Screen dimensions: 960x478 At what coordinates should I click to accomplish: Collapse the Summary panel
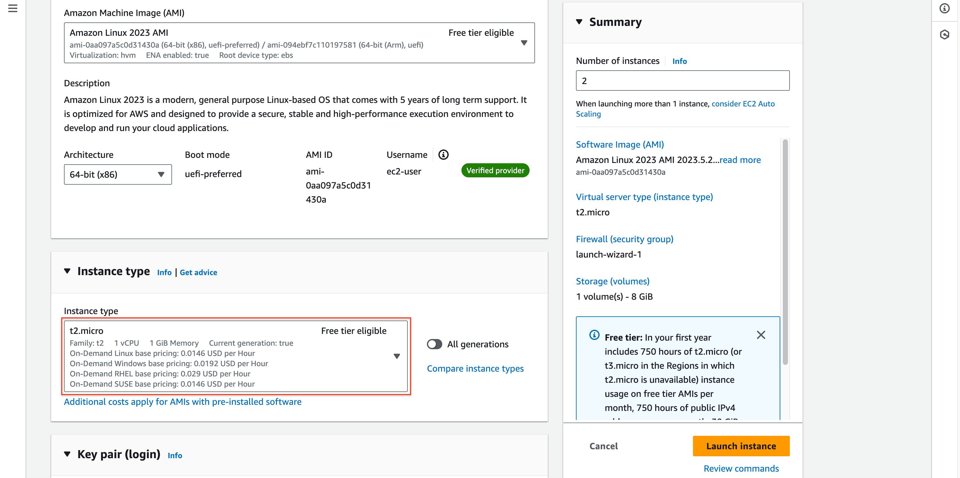pos(579,22)
